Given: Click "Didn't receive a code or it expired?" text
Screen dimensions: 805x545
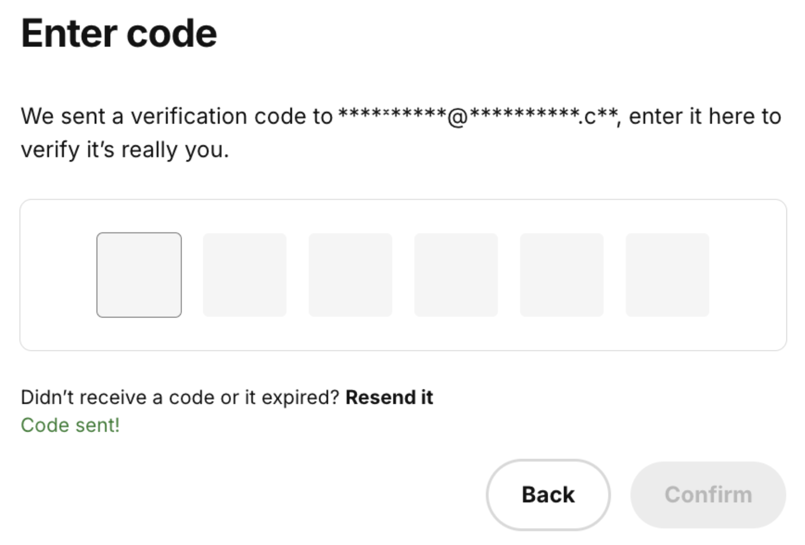Looking at the screenshot, I should 180,398.
